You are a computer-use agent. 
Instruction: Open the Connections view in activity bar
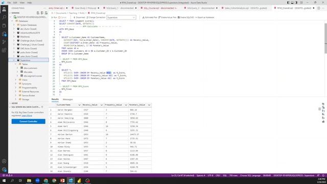pos(4,9)
